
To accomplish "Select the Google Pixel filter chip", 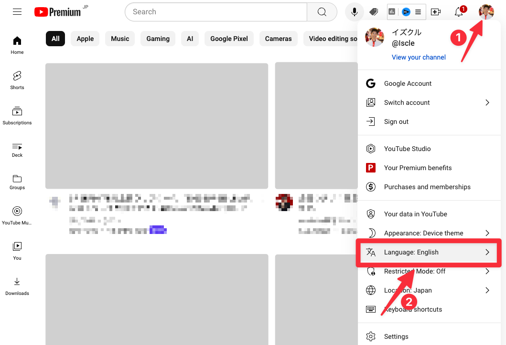I will [229, 39].
